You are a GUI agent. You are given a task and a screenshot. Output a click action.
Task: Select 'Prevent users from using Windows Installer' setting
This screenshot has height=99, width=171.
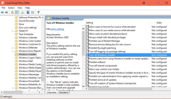point(119,59)
